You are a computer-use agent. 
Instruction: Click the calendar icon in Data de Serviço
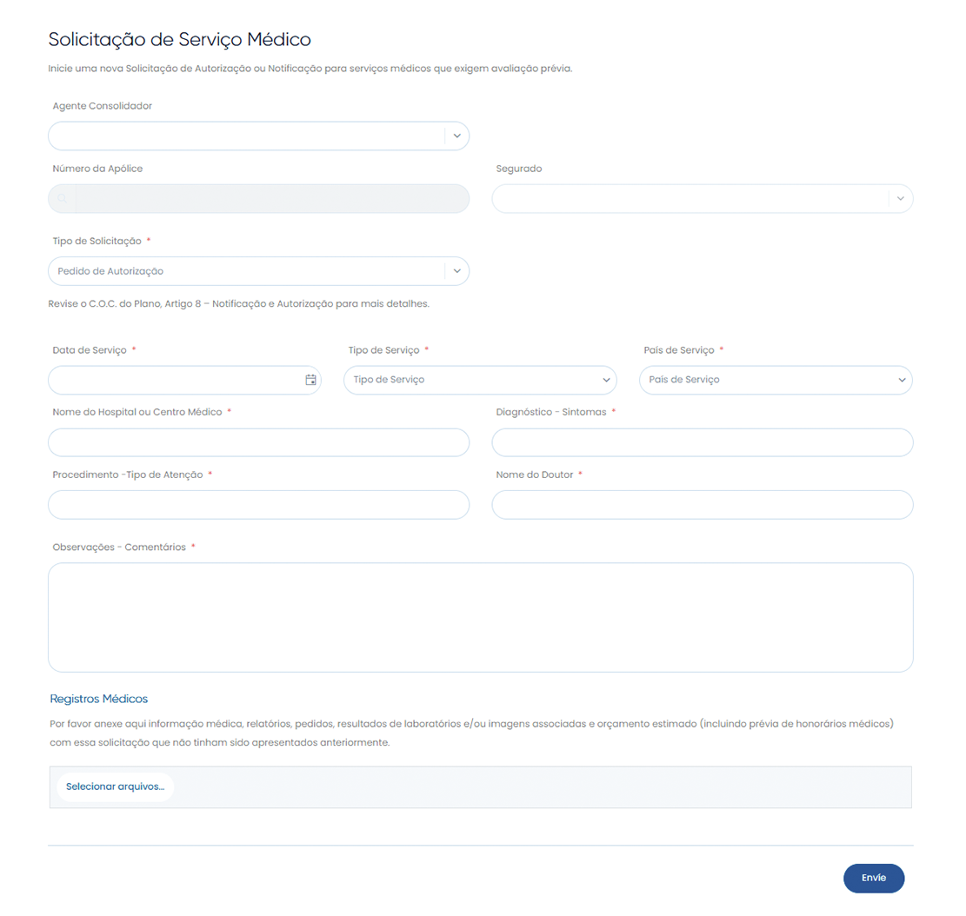[x=310, y=380]
